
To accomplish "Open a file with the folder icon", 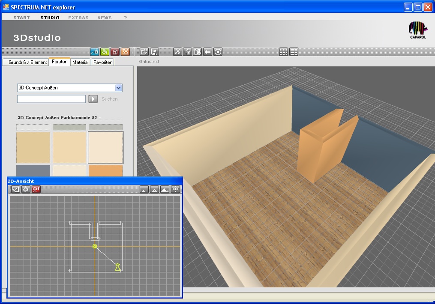I will [144, 52].
